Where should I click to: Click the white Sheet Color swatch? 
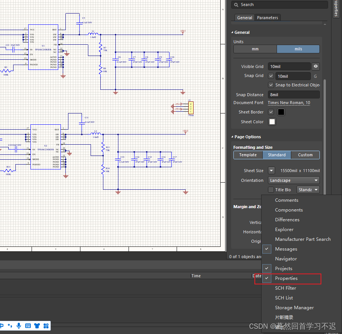click(272, 122)
